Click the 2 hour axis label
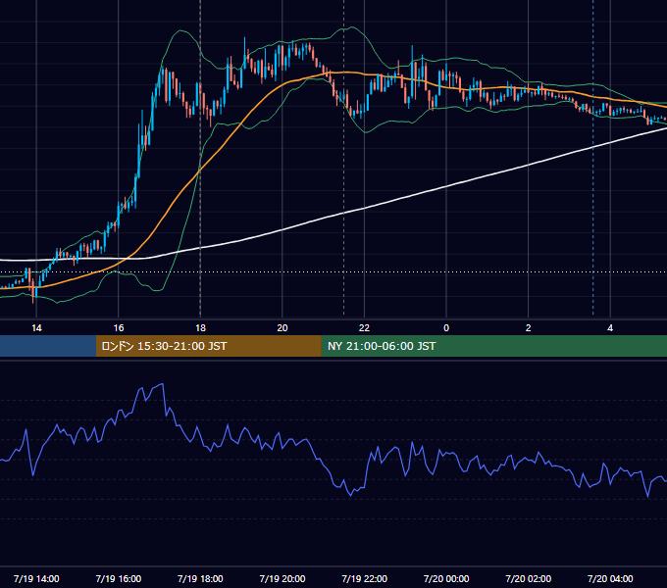Image resolution: width=667 pixels, height=588 pixels. coord(528,328)
